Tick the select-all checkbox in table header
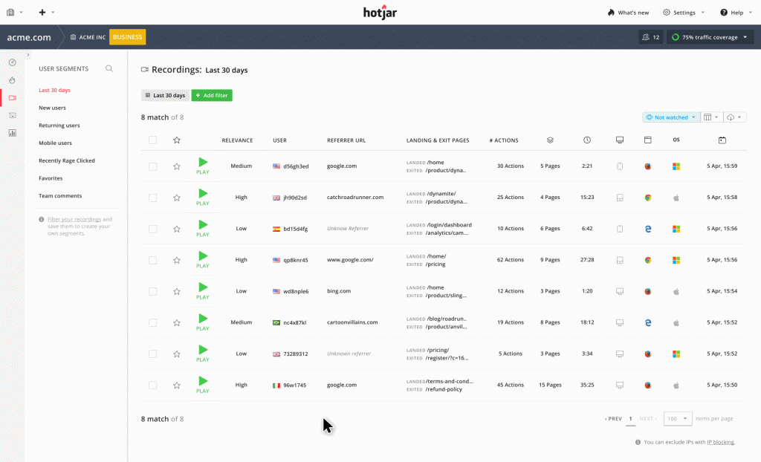The width and height of the screenshot is (761, 462). click(153, 140)
